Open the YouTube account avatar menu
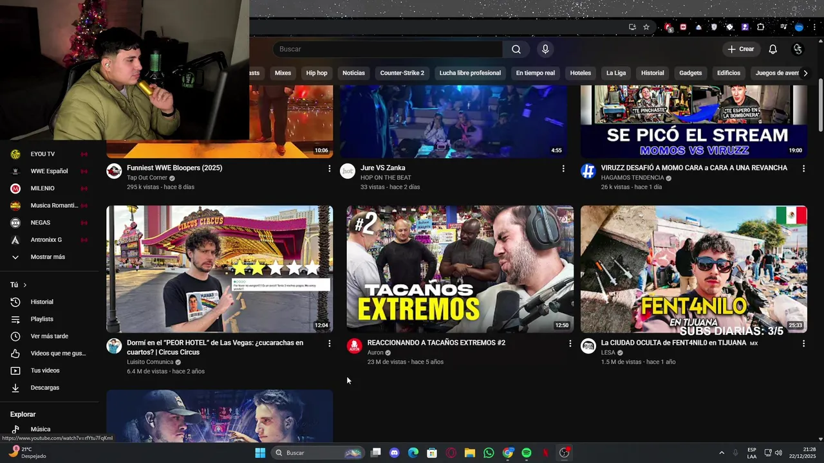 click(x=798, y=50)
